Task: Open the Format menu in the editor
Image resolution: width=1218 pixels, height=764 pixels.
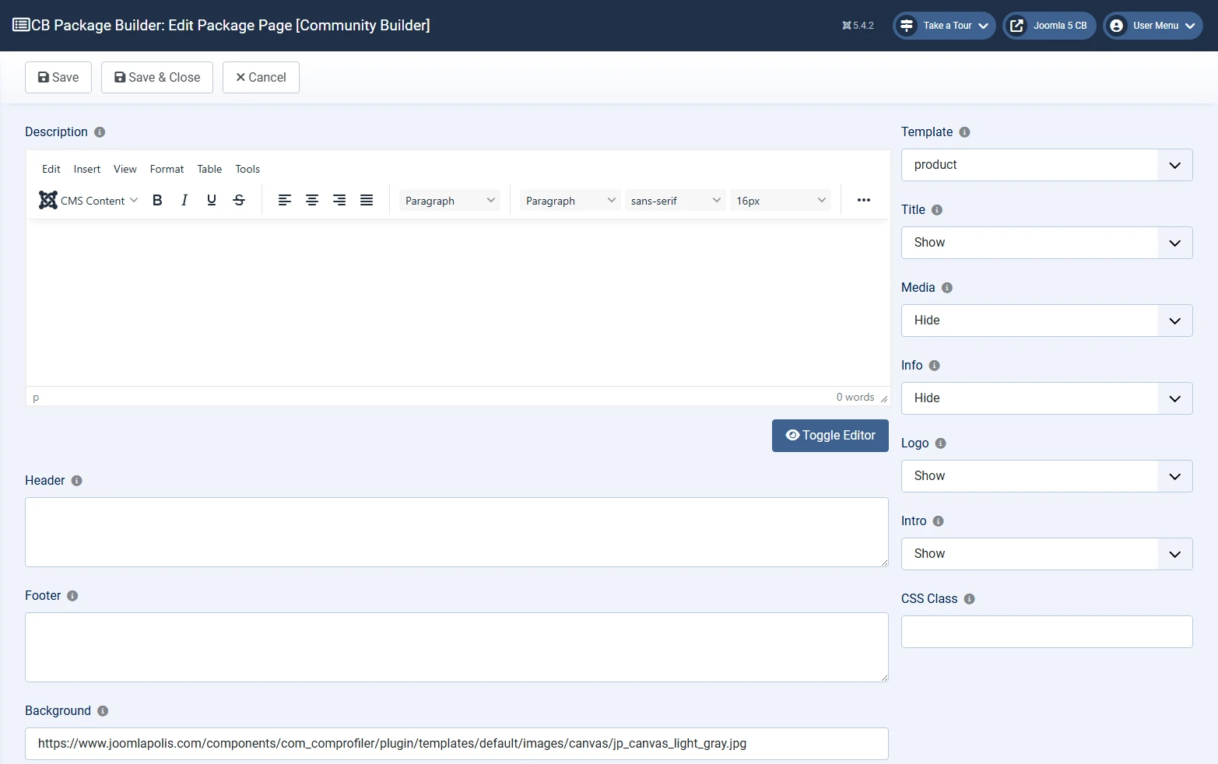Action: coord(167,169)
